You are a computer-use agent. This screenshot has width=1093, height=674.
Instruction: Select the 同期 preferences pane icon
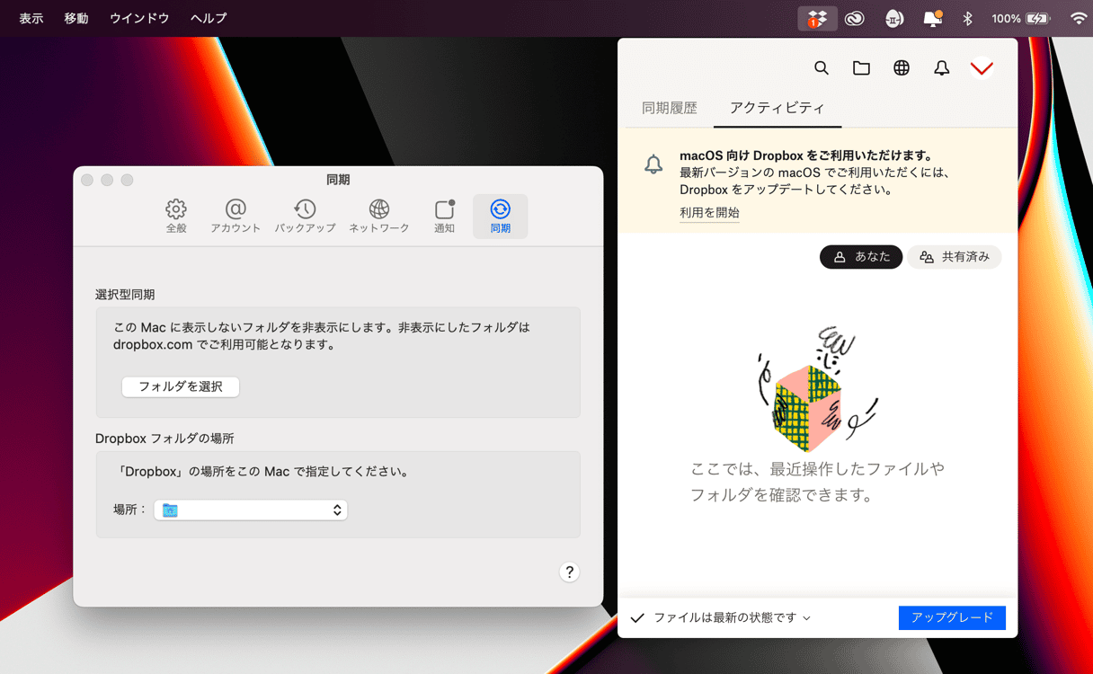pyautogui.click(x=500, y=217)
